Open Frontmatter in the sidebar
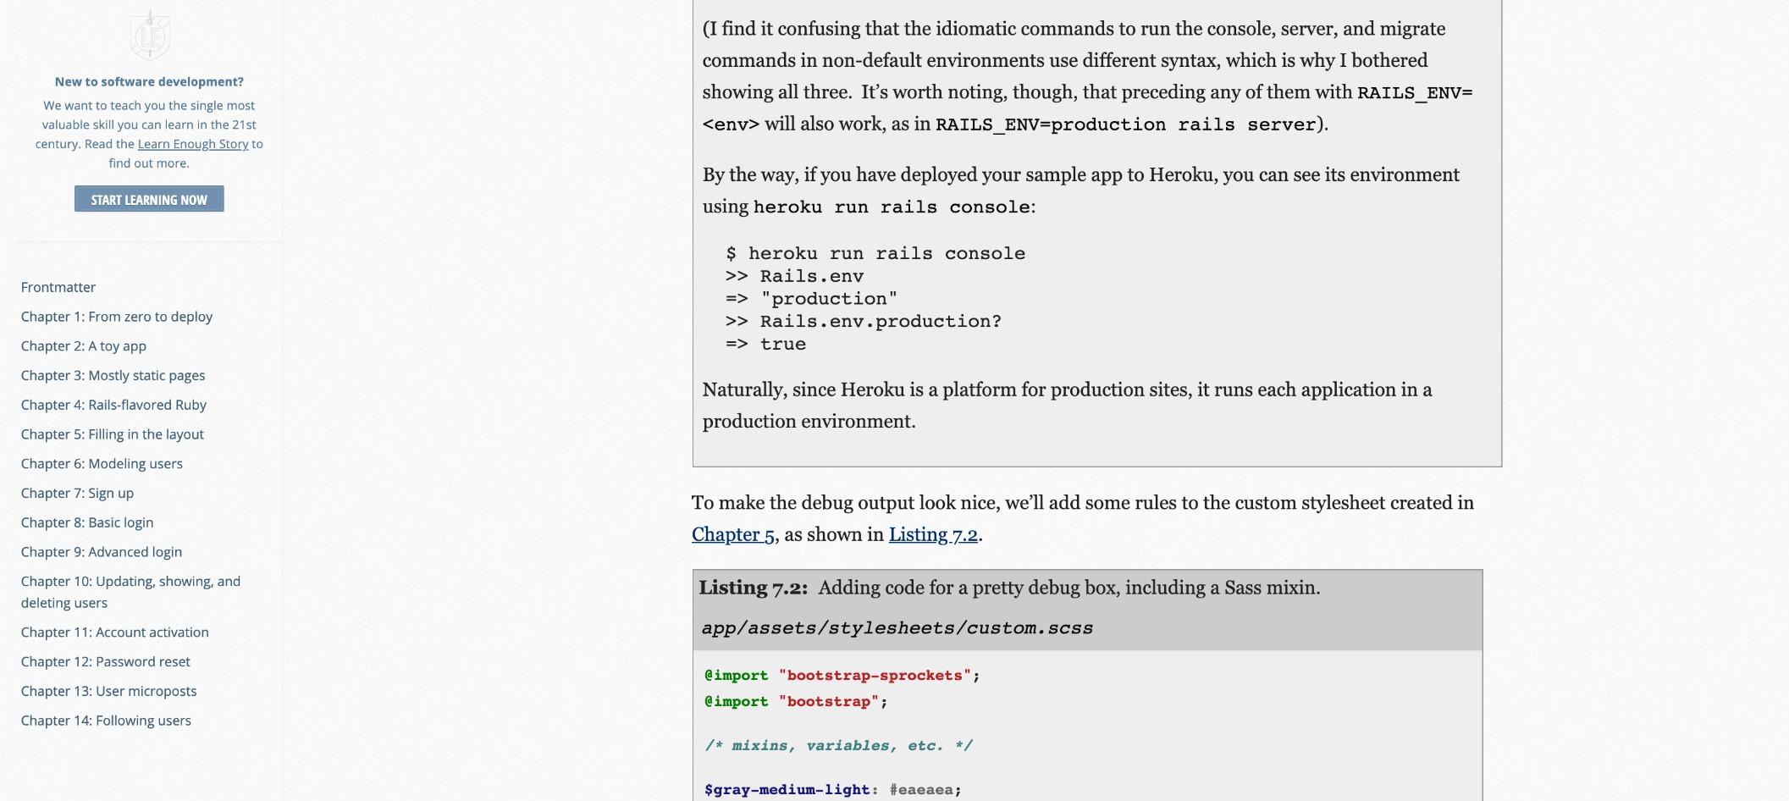 click(58, 287)
